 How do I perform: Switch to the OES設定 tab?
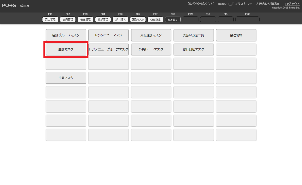[x=155, y=19]
